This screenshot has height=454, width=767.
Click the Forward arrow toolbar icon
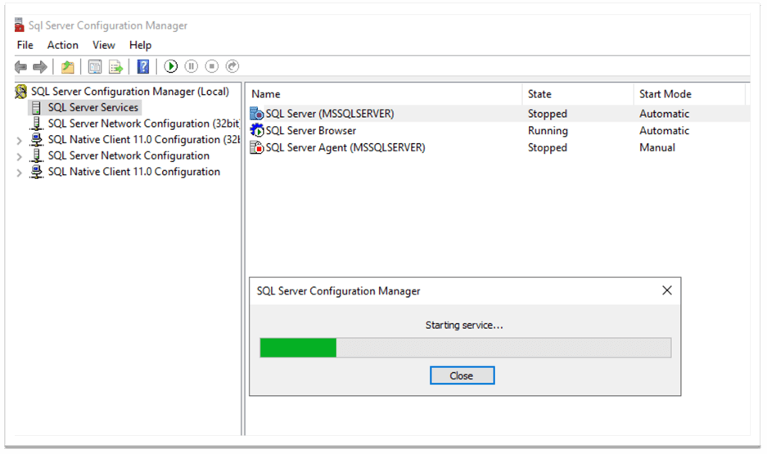pyautogui.click(x=40, y=66)
